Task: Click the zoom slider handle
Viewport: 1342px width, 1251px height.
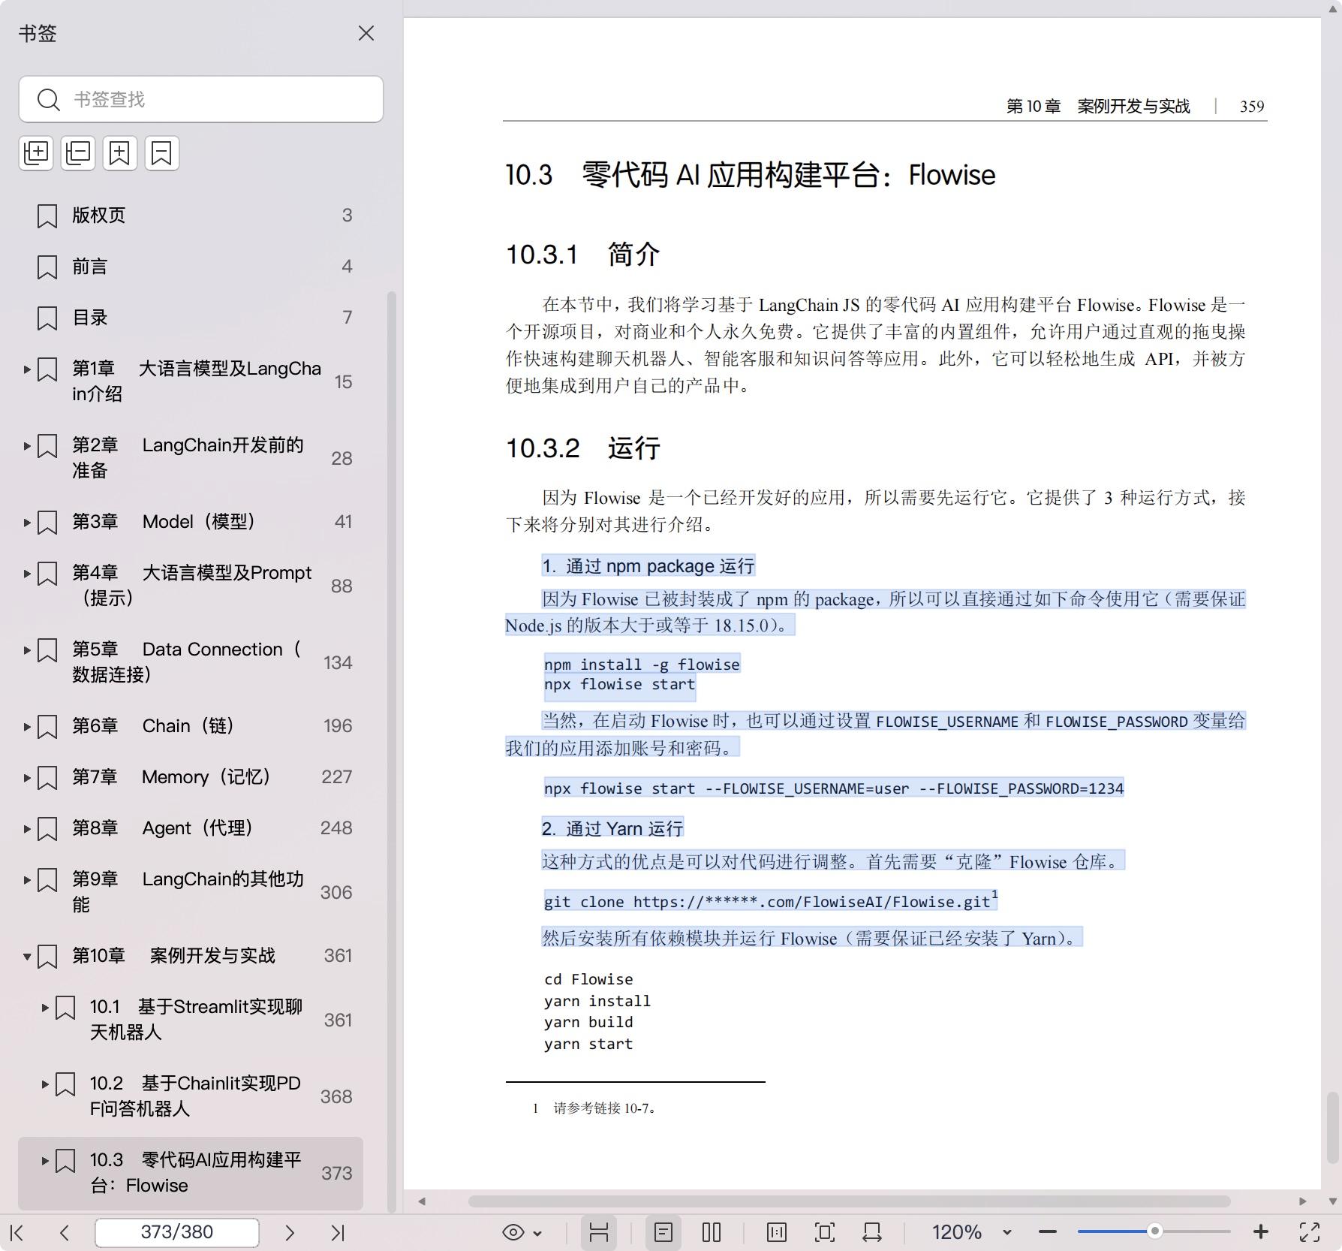Action: tap(1155, 1232)
